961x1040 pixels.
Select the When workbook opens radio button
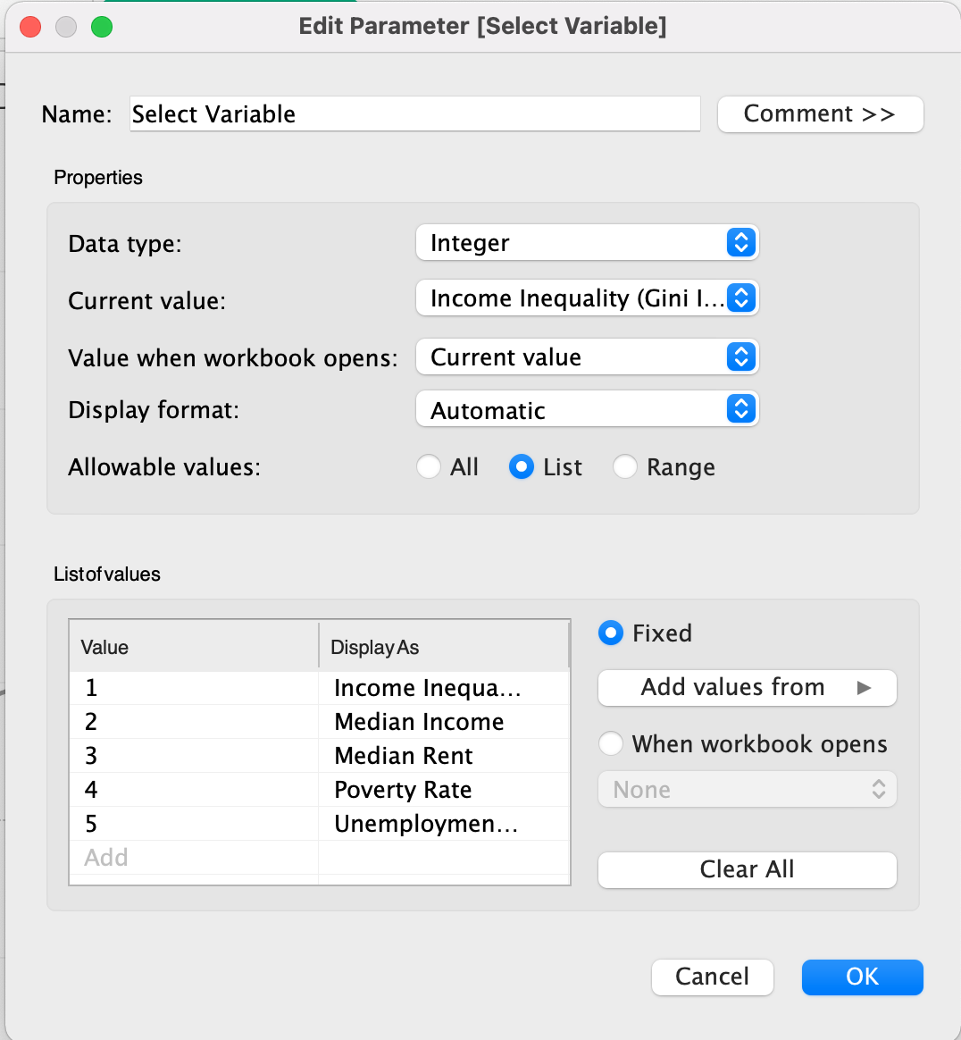[612, 743]
